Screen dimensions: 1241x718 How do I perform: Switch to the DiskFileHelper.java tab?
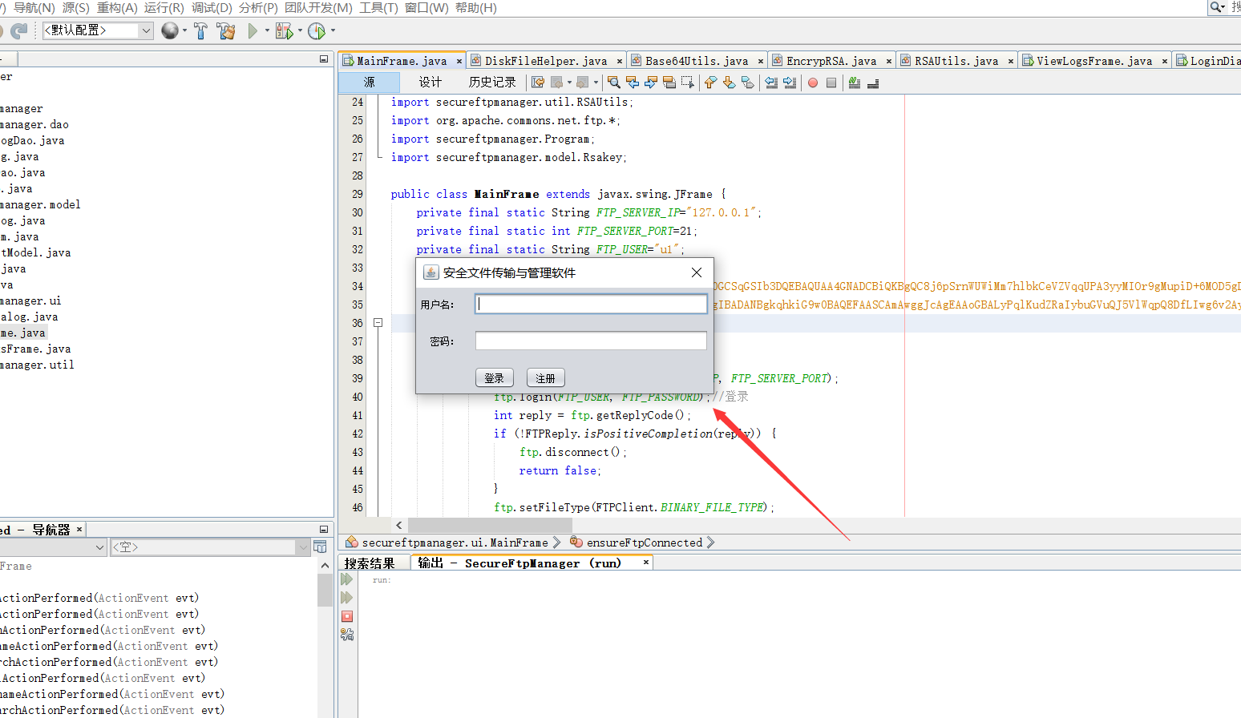pyautogui.click(x=546, y=61)
